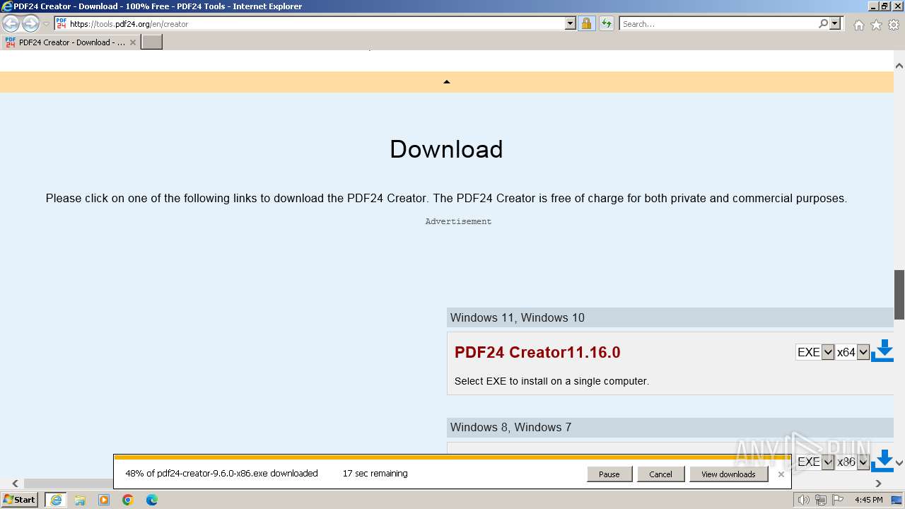The image size is (905, 509).
Task: Open the search provider dropdown arrow
Action: 835,23
